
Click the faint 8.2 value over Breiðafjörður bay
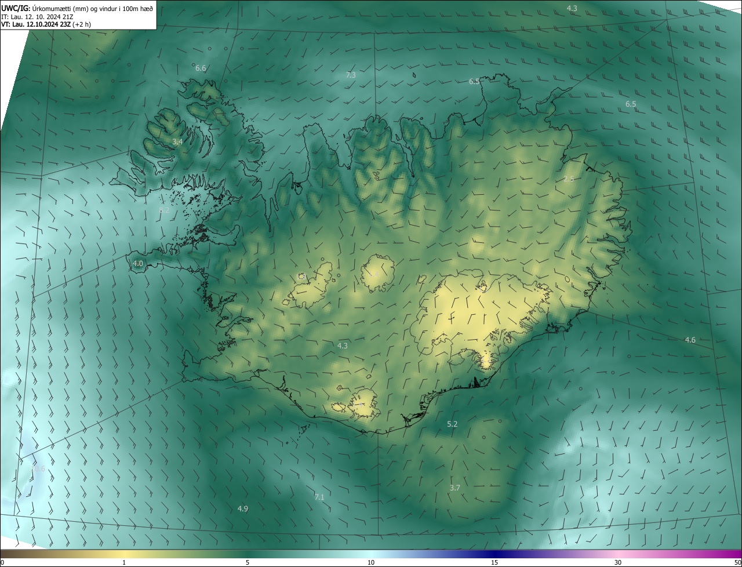tap(164, 210)
